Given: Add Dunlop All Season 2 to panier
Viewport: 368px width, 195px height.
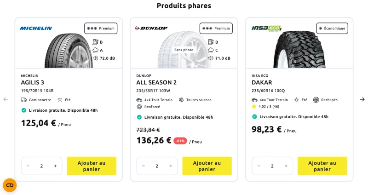Looking at the screenshot, I should point(207,166).
